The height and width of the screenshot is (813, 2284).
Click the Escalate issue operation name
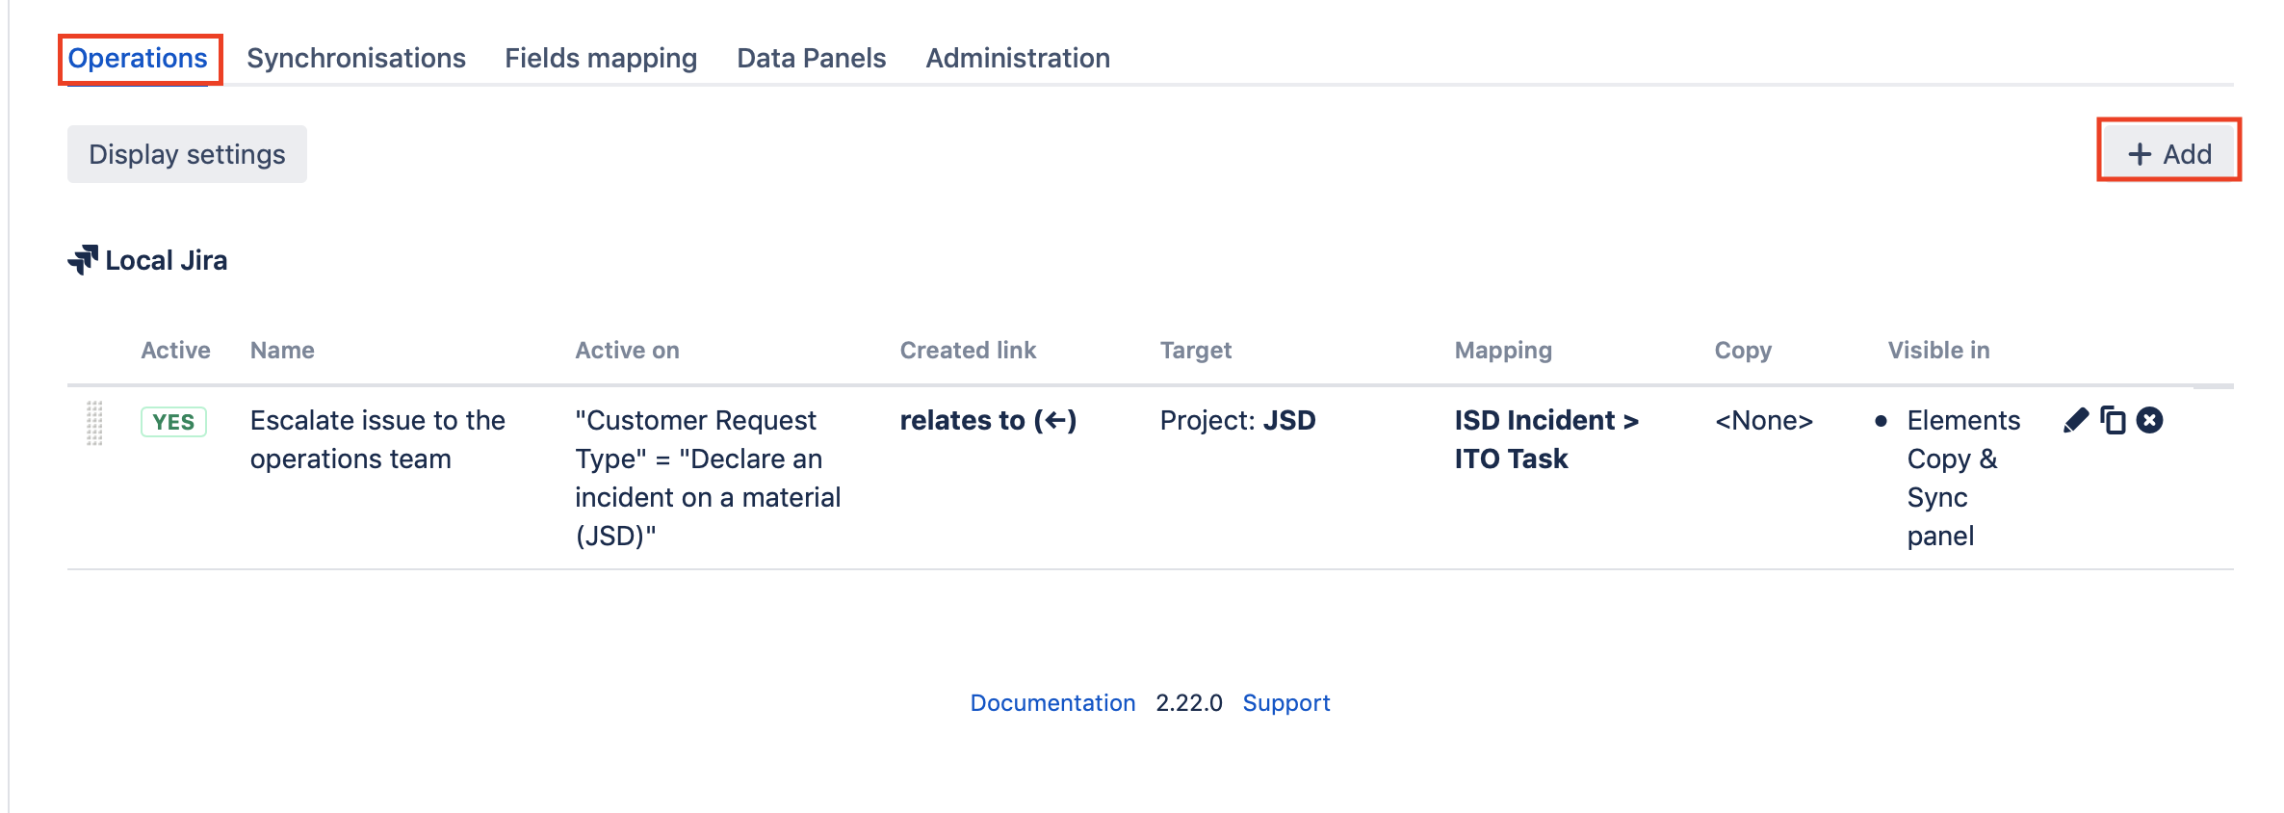376,439
